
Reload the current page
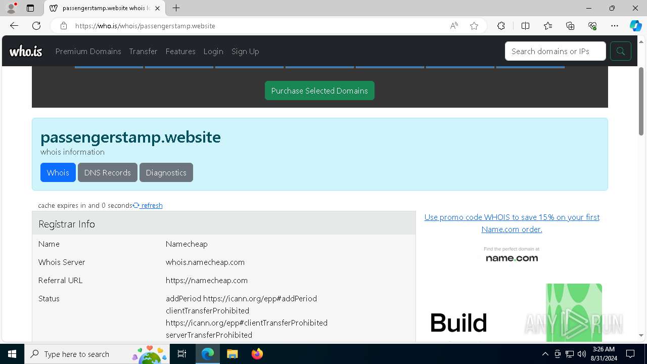(x=36, y=26)
